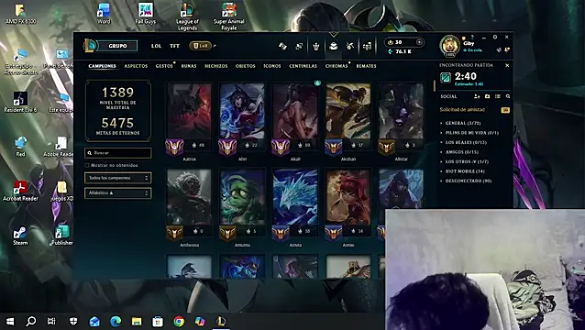Switch to HECHIZOS tab
Viewport: 585px width, 330px height.
pyautogui.click(x=216, y=66)
